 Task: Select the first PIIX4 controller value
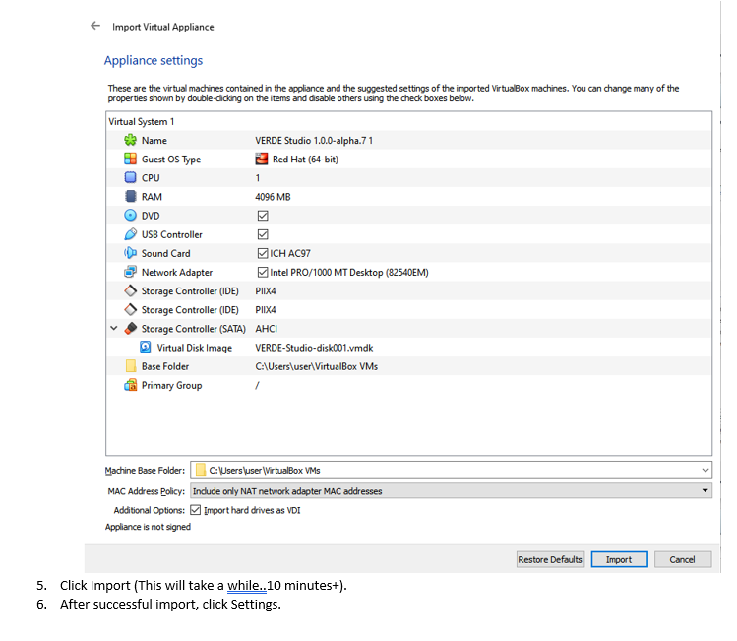tap(266, 290)
